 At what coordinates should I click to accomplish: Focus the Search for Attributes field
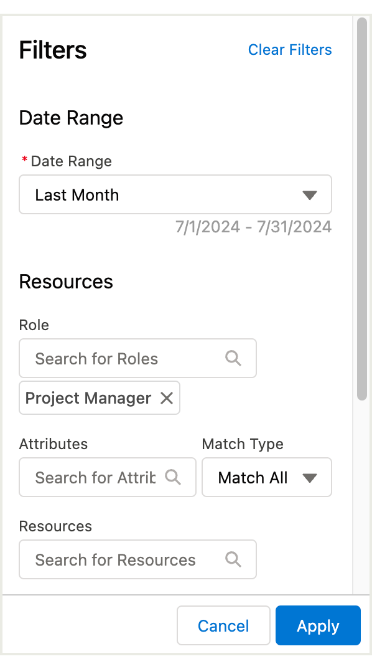[108, 477]
